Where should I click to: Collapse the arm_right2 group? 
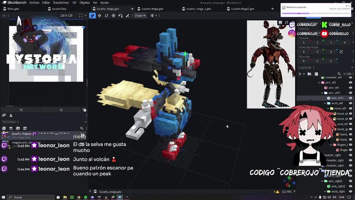point(322,181)
